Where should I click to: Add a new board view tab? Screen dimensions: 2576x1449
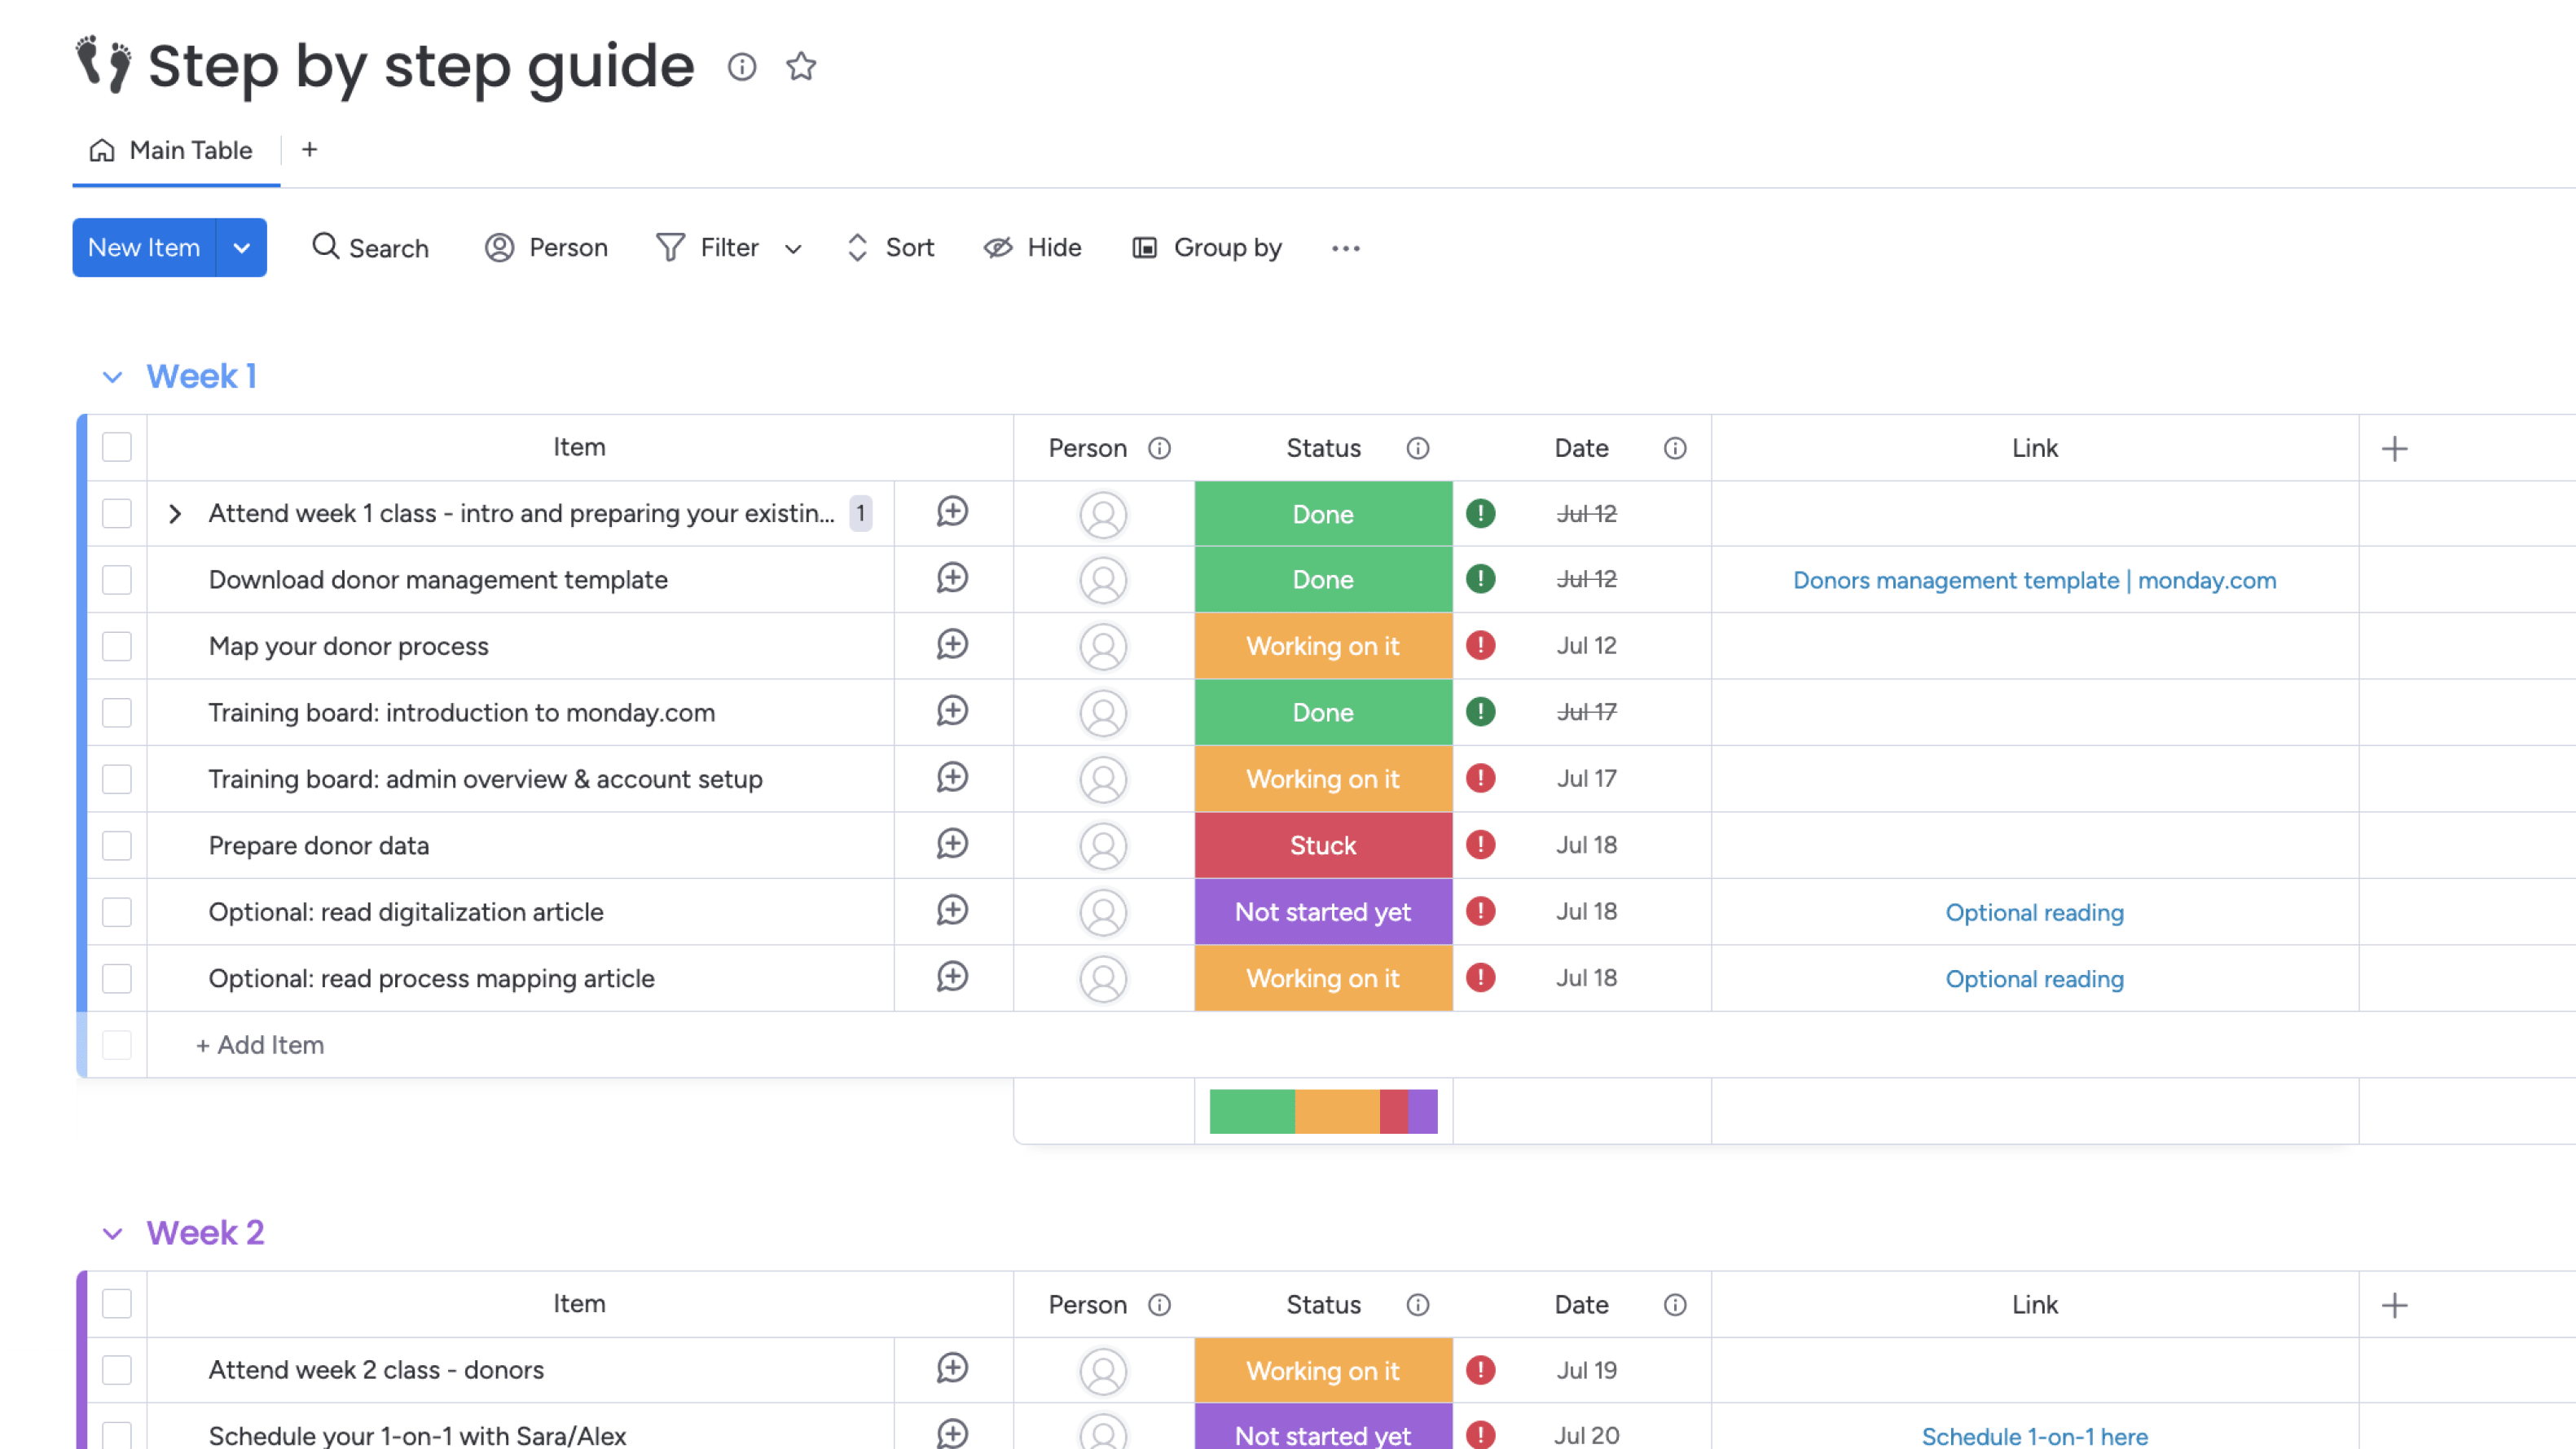pos(309,150)
